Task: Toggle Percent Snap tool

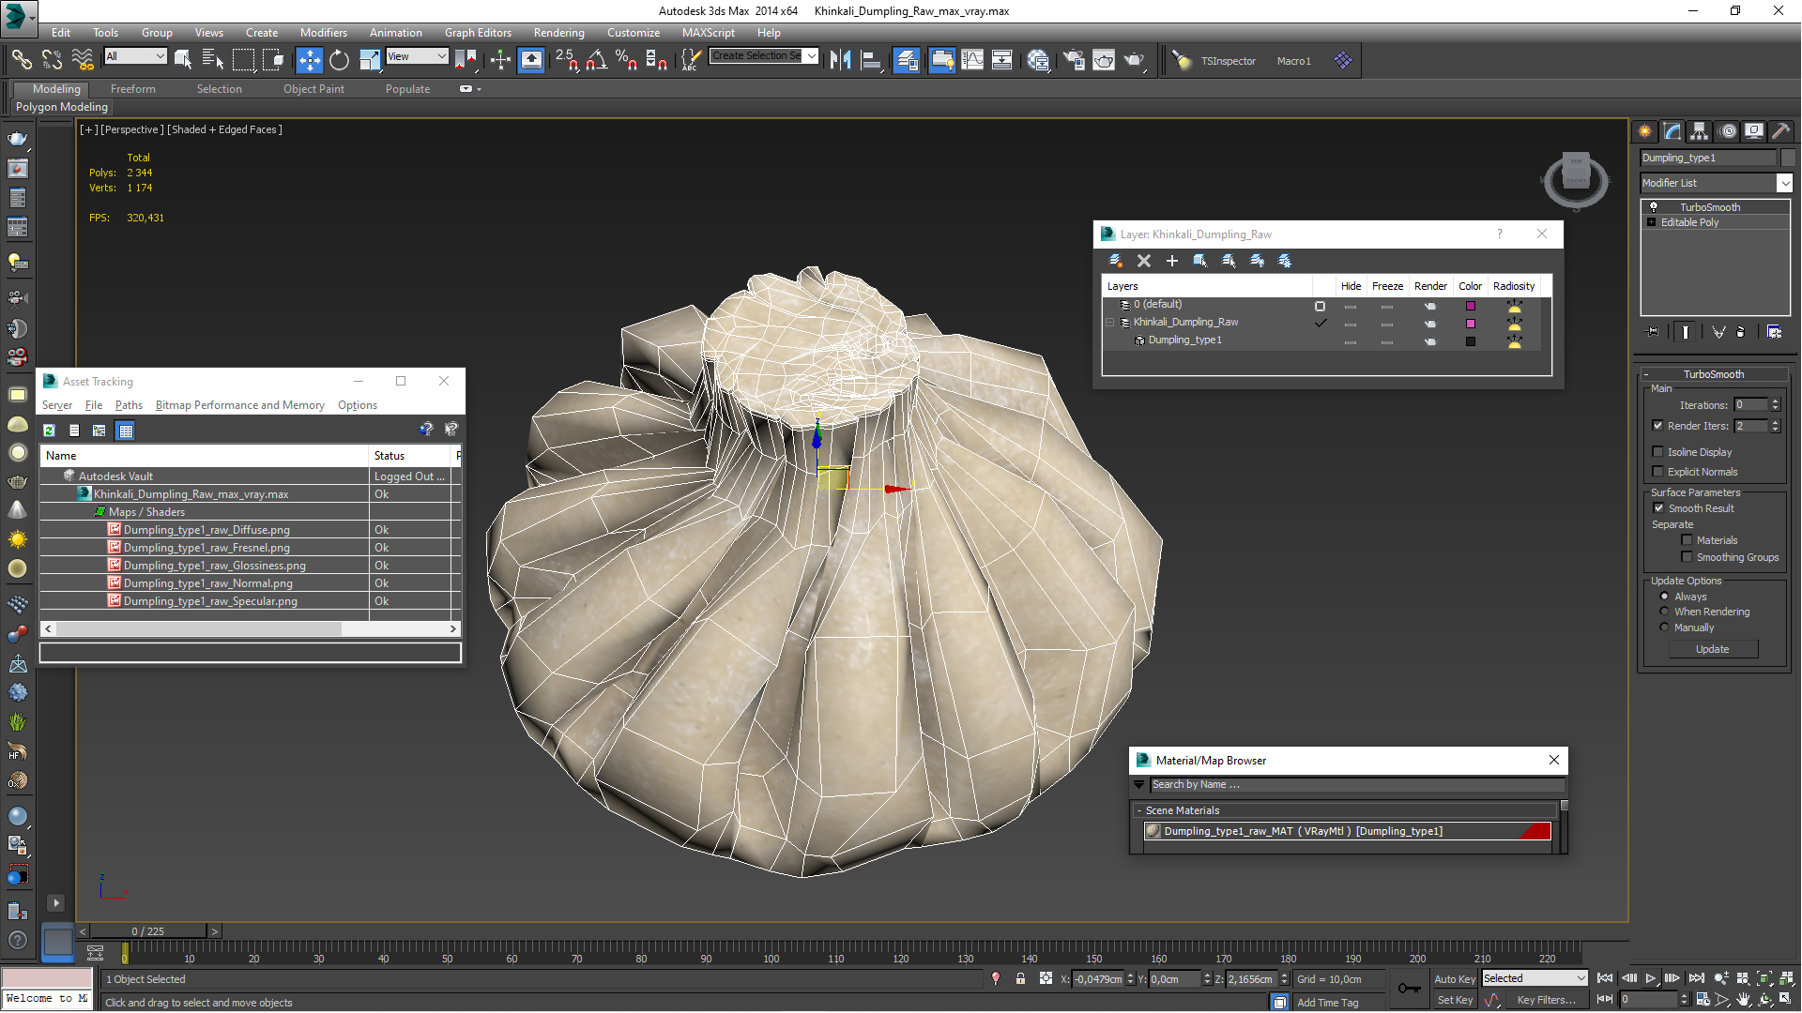Action: click(626, 60)
